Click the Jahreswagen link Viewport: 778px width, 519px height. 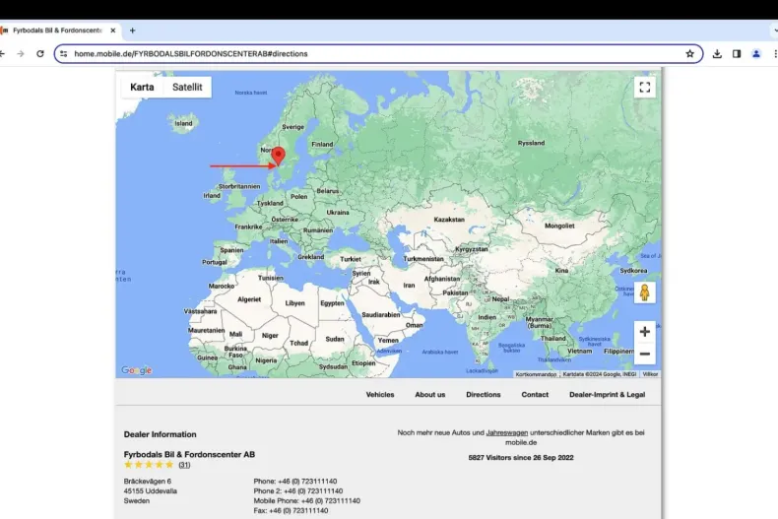coord(506,432)
